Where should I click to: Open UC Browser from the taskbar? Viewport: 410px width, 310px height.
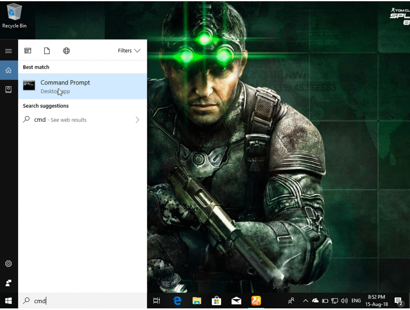256,301
